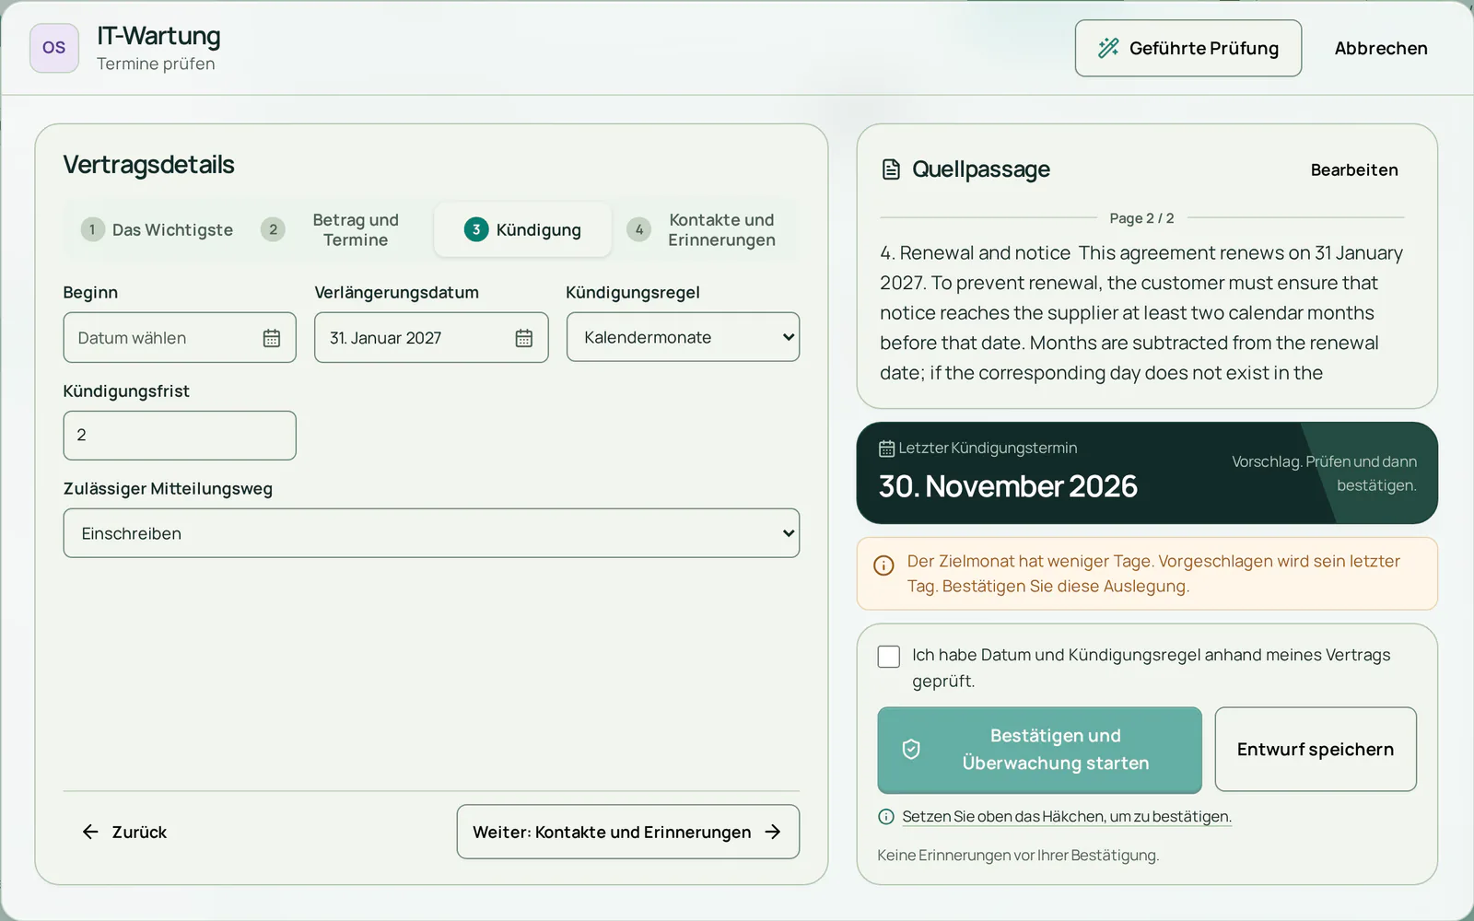Click the left arrow icon next to Zurück
The image size is (1474, 921).
point(90,832)
